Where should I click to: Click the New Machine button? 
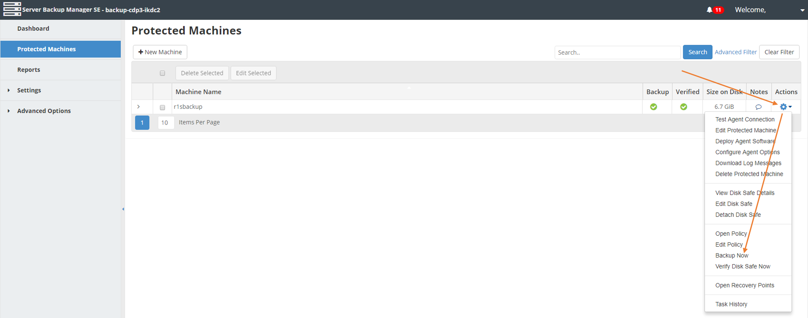[x=160, y=52]
